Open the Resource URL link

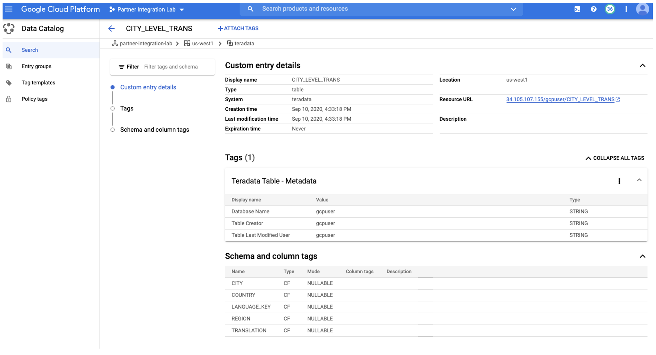pos(560,100)
